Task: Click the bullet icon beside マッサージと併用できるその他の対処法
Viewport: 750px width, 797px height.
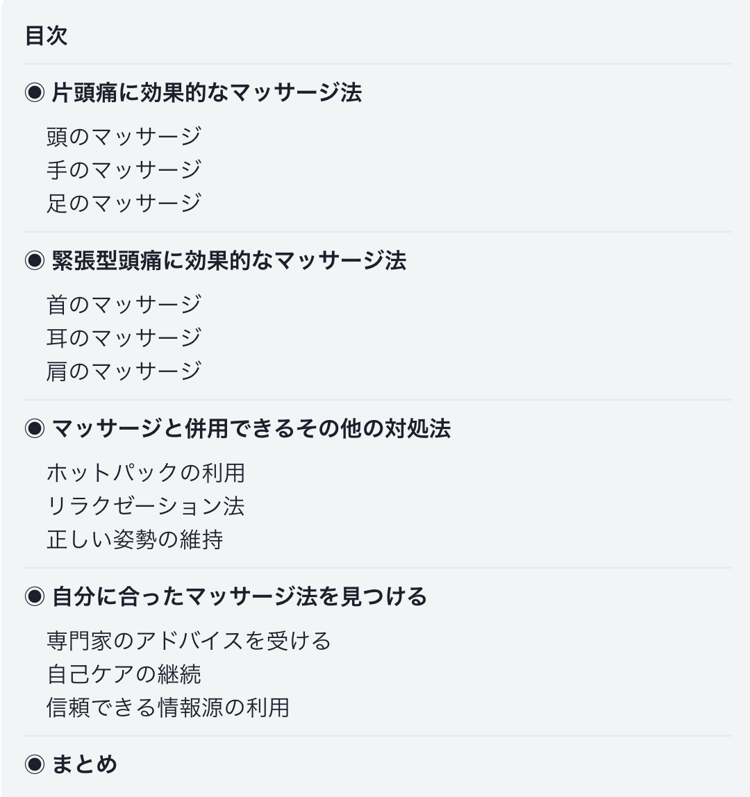Action: (x=35, y=428)
